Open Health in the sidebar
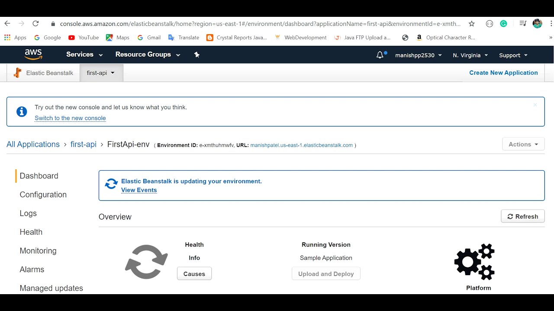The width and height of the screenshot is (554, 311). pyautogui.click(x=31, y=232)
